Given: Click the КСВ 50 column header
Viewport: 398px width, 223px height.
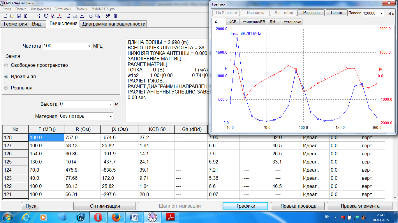Looking at the screenshot, I should 156,130.
